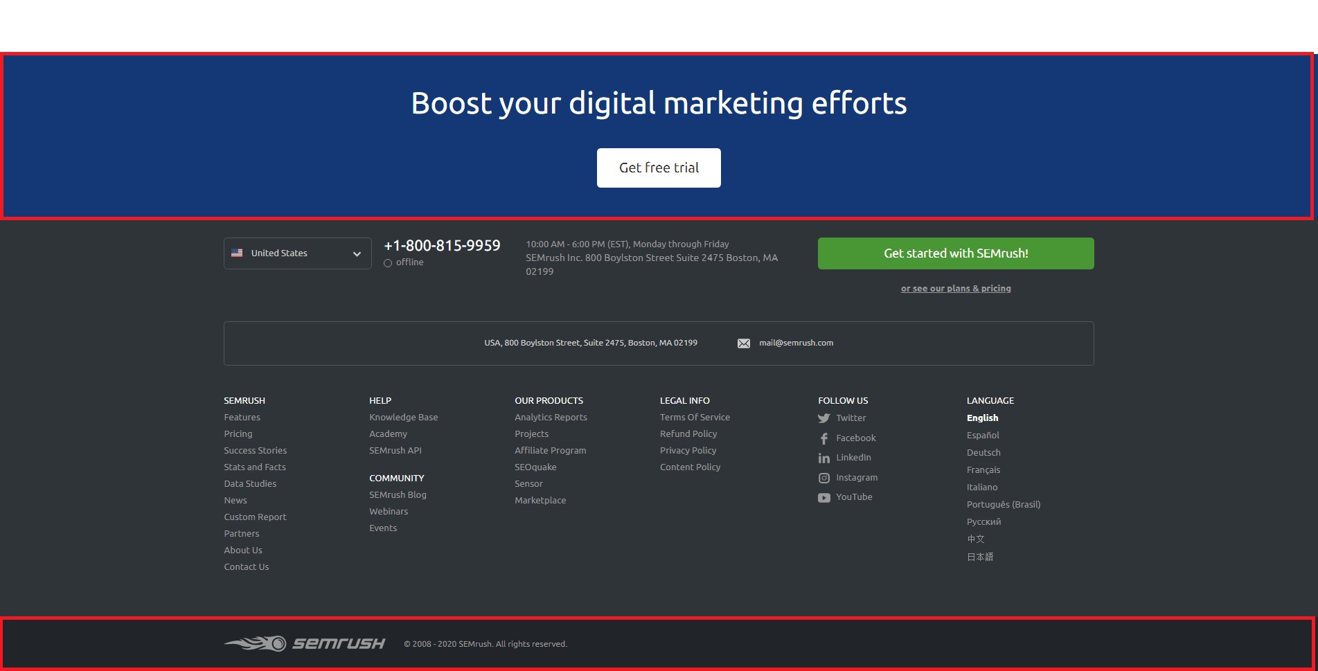Open the Events community link
Image resolution: width=1318 pixels, height=671 pixels.
coord(383,528)
